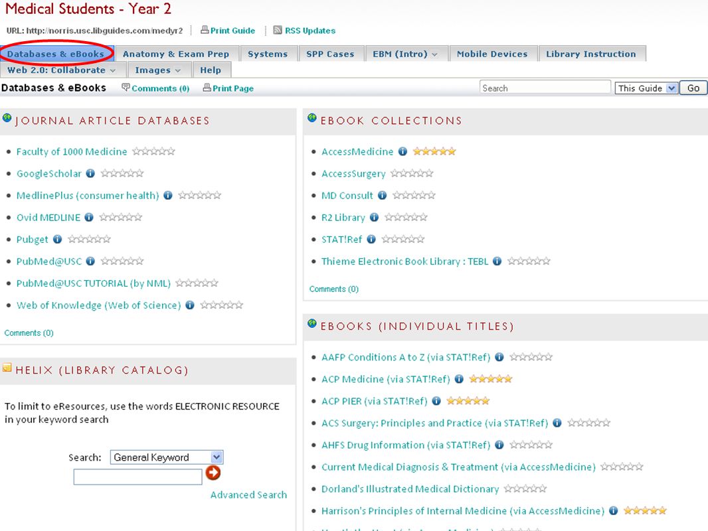
Task: Rate Faculty of 1000 Medicine with stars
Action: pos(153,151)
